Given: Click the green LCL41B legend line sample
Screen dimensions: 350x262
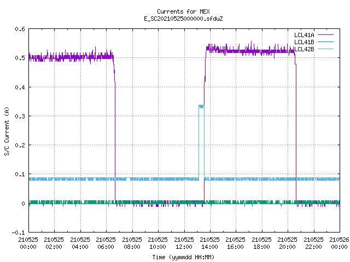Looking at the screenshot, I should point(325,42).
